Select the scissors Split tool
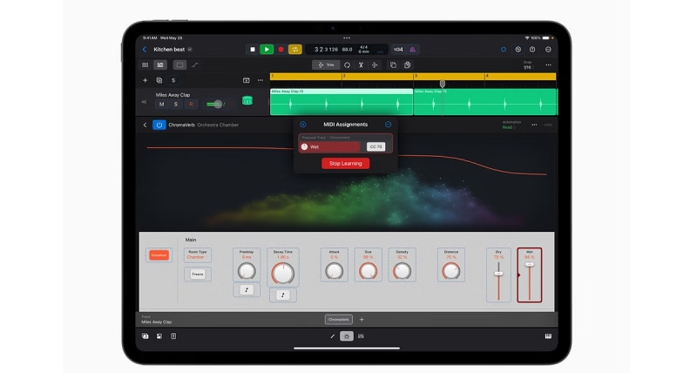This screenshot has width=697, height=373. click(x=361, y=64)
